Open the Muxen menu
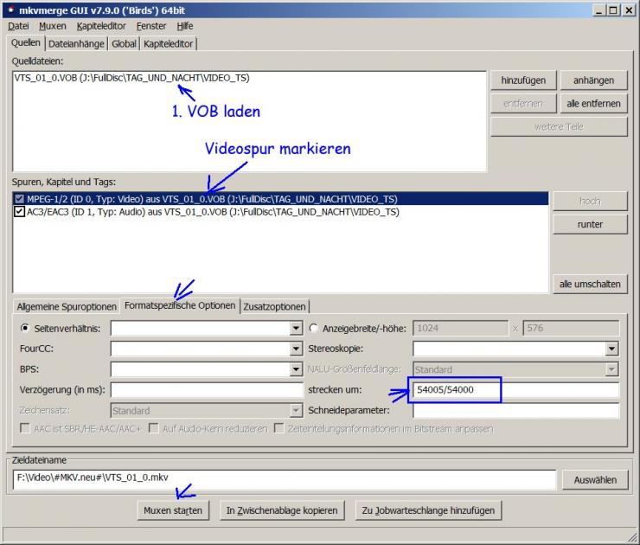The height and width of the screenshot is (545, 640). (53, 26)
